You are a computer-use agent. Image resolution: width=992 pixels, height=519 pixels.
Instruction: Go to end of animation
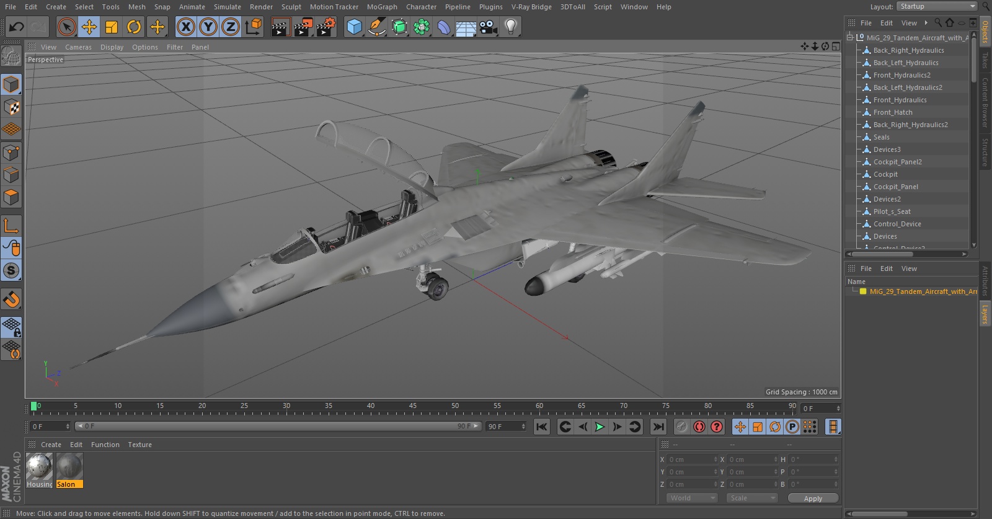pyautogui.click(x=658, y=427)
